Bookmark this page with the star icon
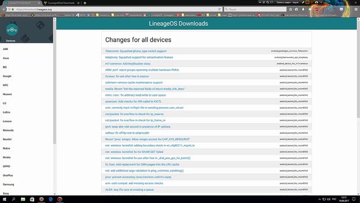 (291, 9)
